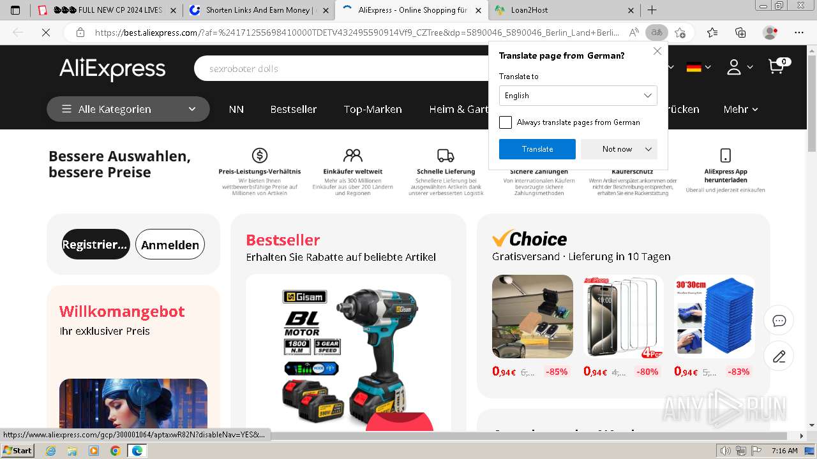Open the Bestseller navigation item

click(x=294, y=109)
